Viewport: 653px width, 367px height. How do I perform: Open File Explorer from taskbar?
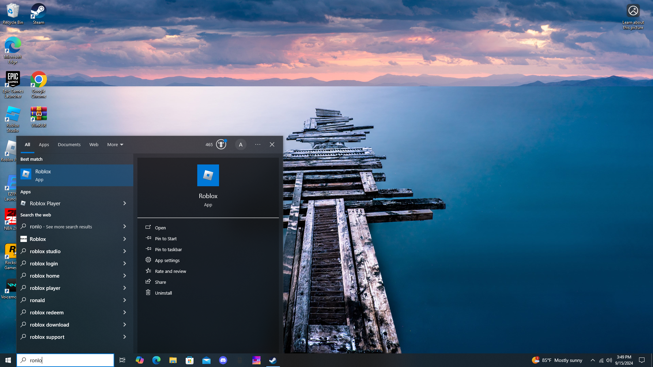173,360
